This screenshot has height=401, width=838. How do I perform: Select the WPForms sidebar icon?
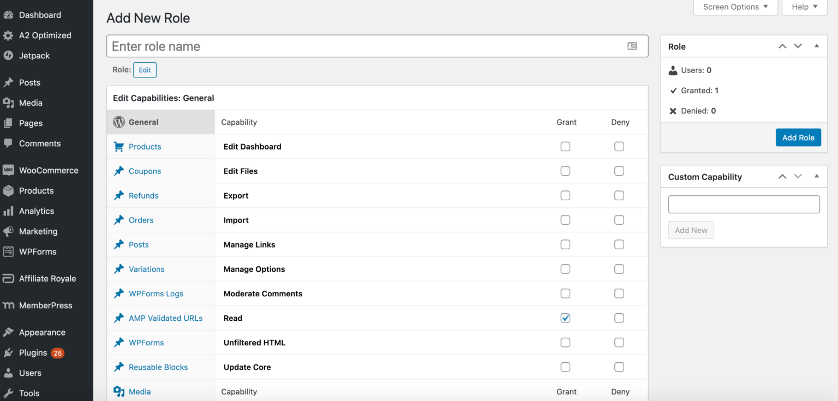pos(9,252)
